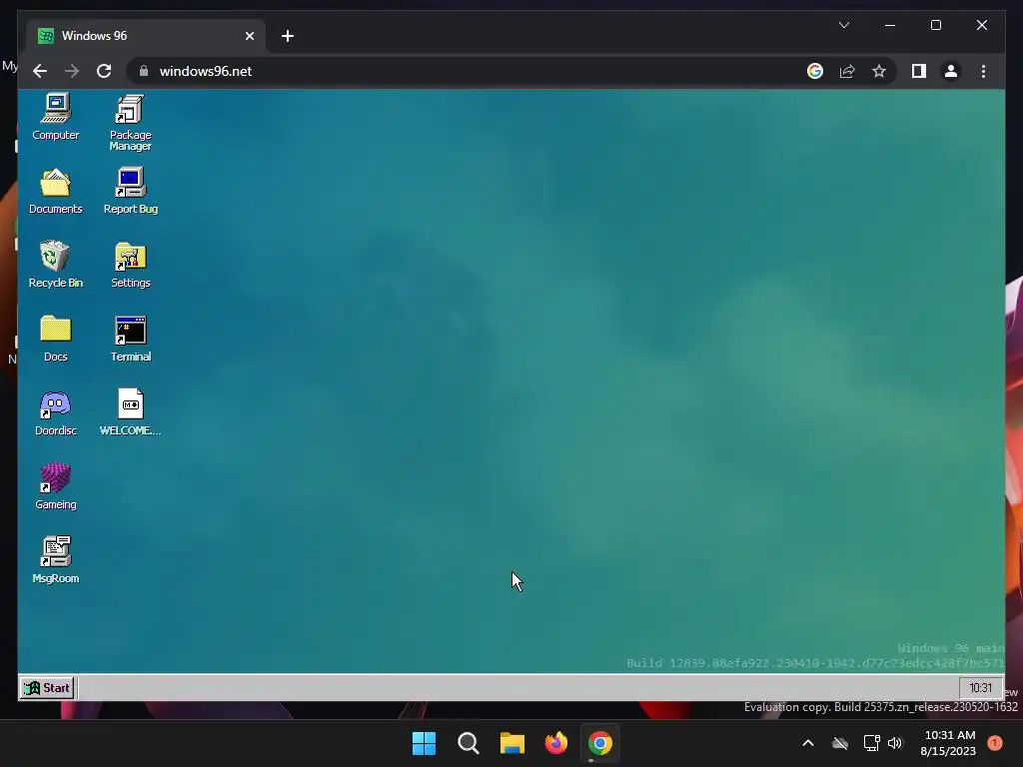Toggle Chrome side panel

pyautogui.click(x=919, y=71)
